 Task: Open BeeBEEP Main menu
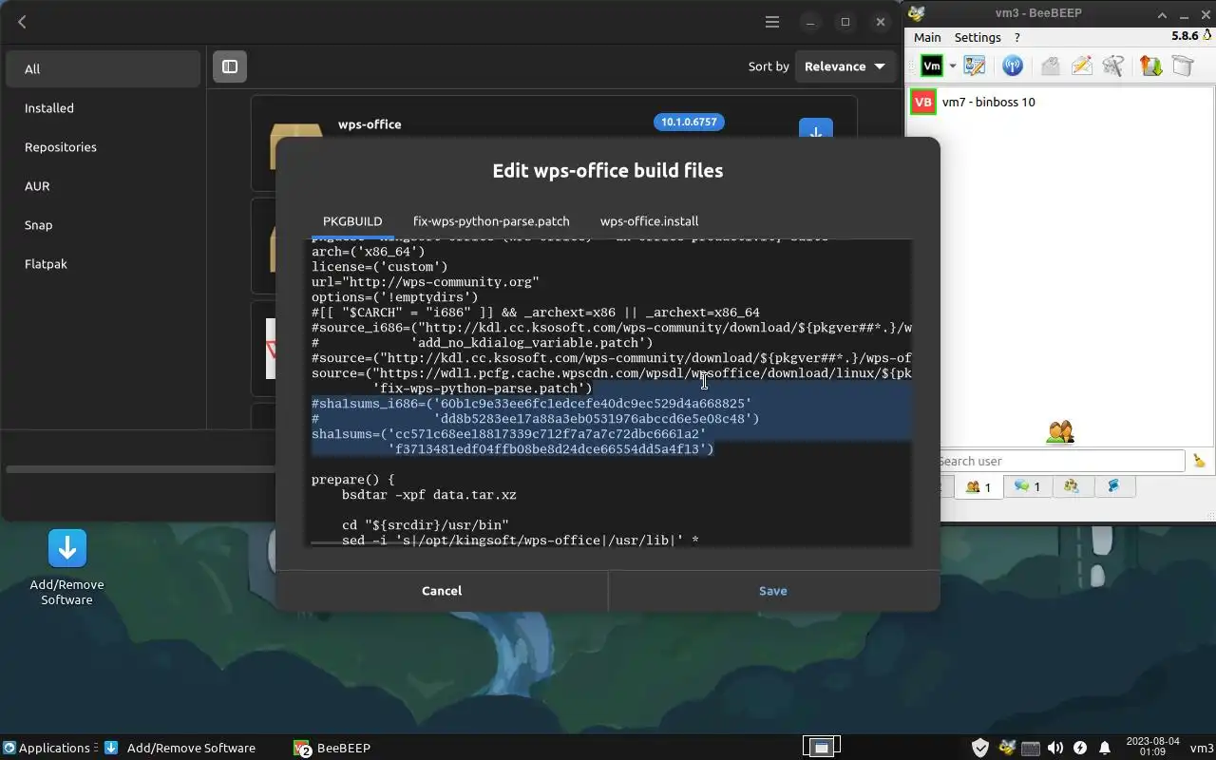click(x=927, y=37)
